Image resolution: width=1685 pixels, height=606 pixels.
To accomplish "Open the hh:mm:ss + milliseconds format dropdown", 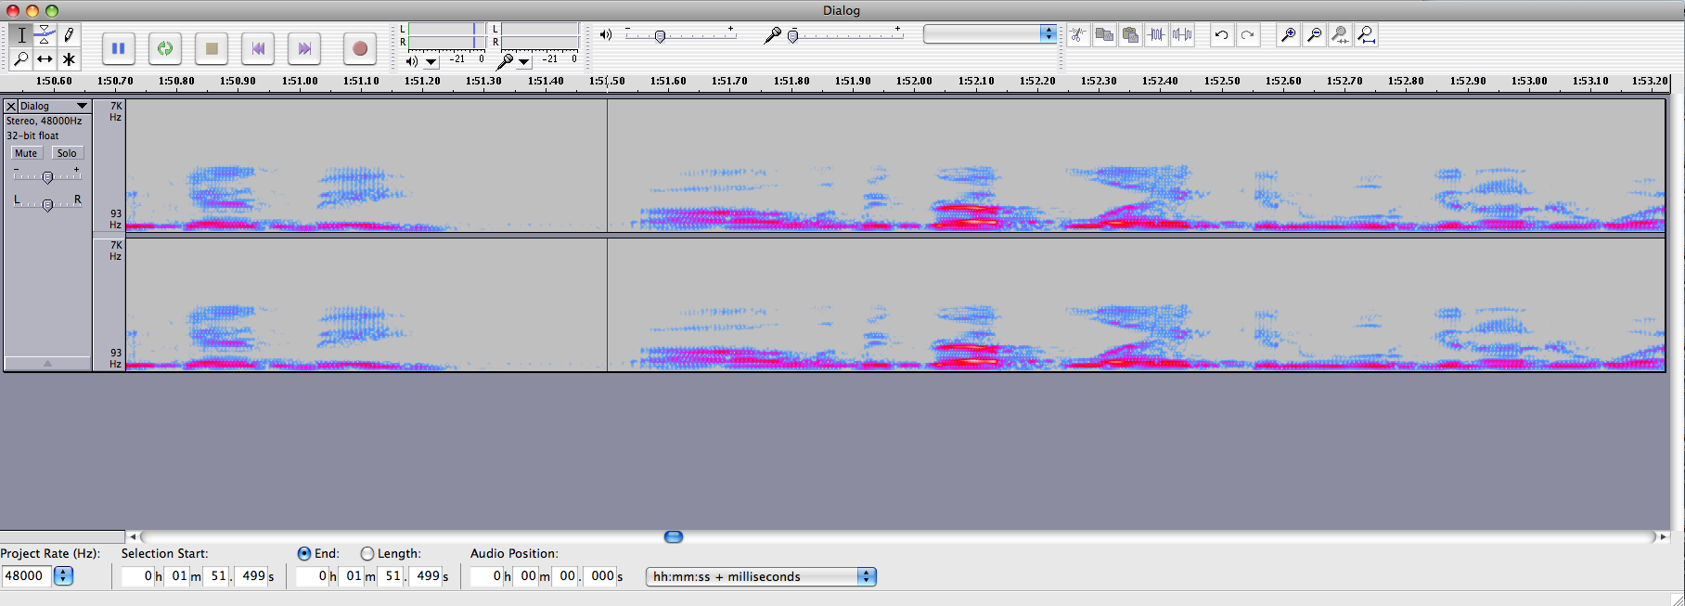I will [866, 576].
